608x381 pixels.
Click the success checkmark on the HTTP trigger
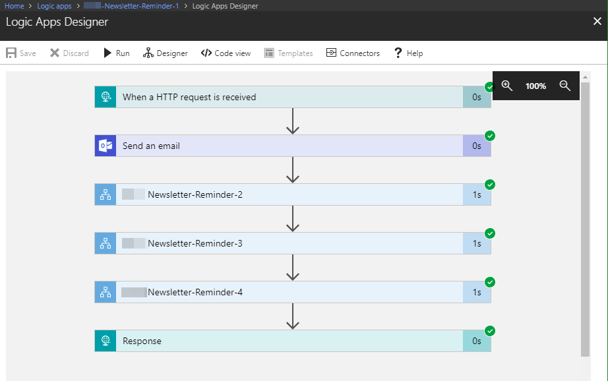[x=489, y=87]
